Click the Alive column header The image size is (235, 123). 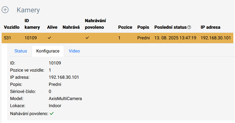point(52,27)
